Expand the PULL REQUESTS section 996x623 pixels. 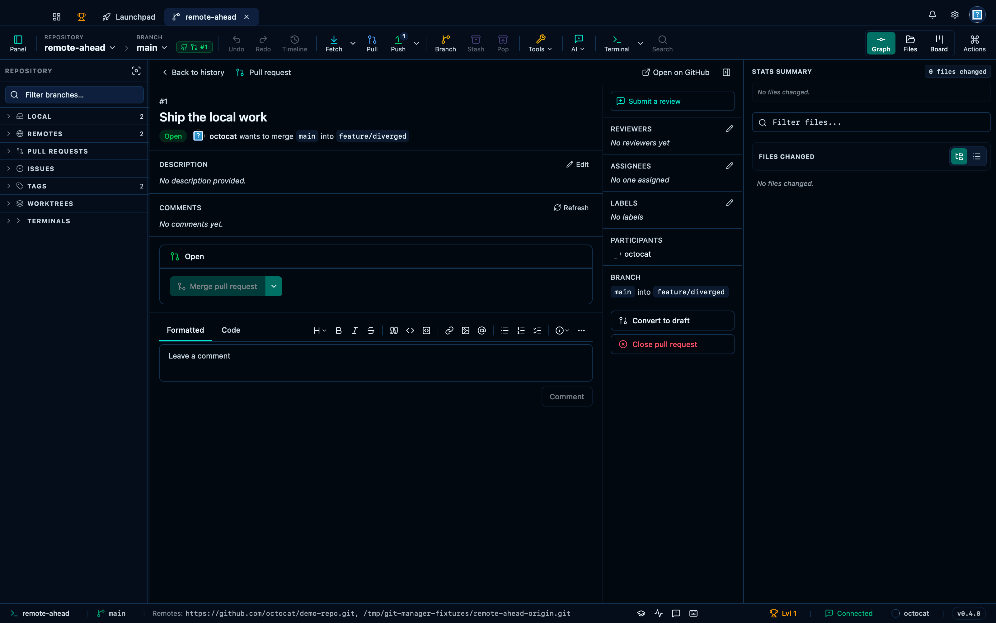pos(74,151)
